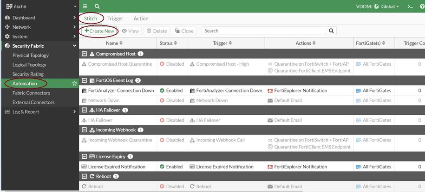Select the Network Down stitch row name
425x192 pixels.
104,100
